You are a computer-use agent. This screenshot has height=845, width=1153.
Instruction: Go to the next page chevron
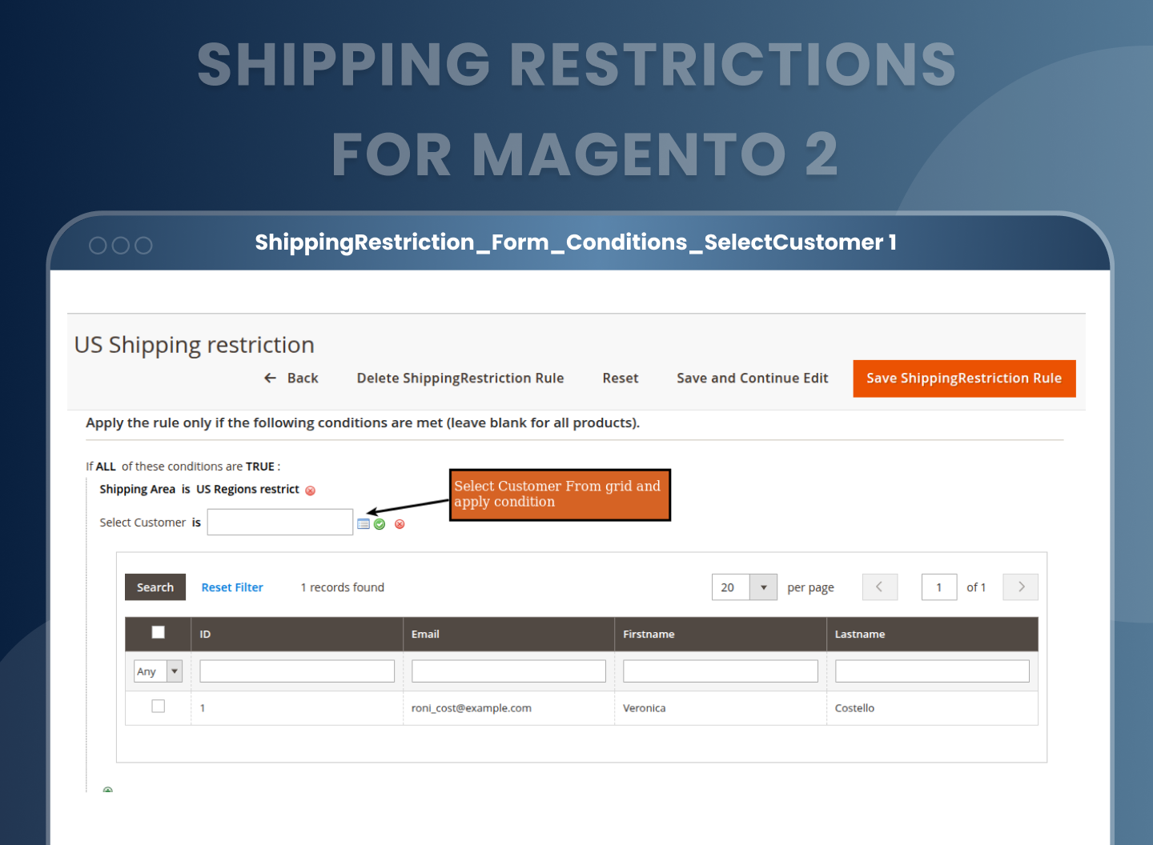tap(1020, 587)
